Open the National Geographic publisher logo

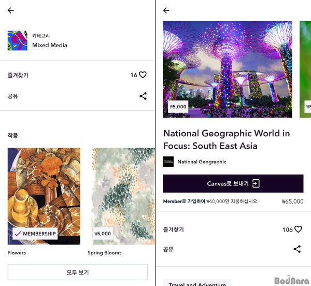[x=168, y=162]
